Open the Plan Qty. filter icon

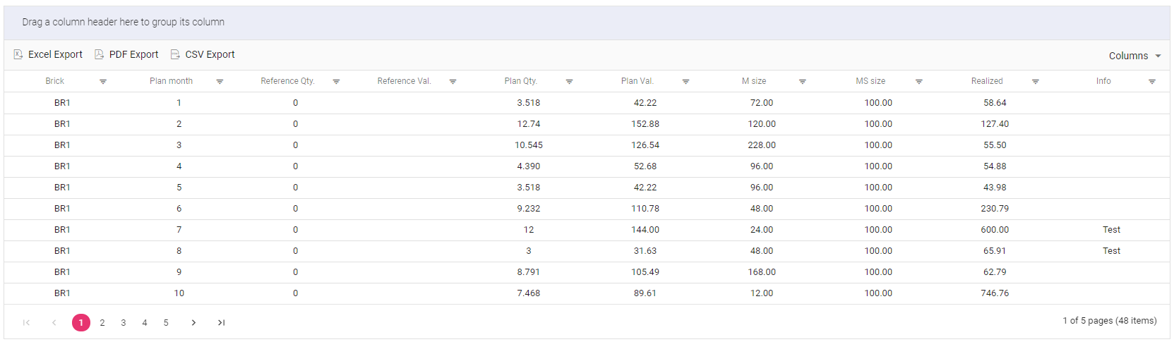[x=569, y=82]
